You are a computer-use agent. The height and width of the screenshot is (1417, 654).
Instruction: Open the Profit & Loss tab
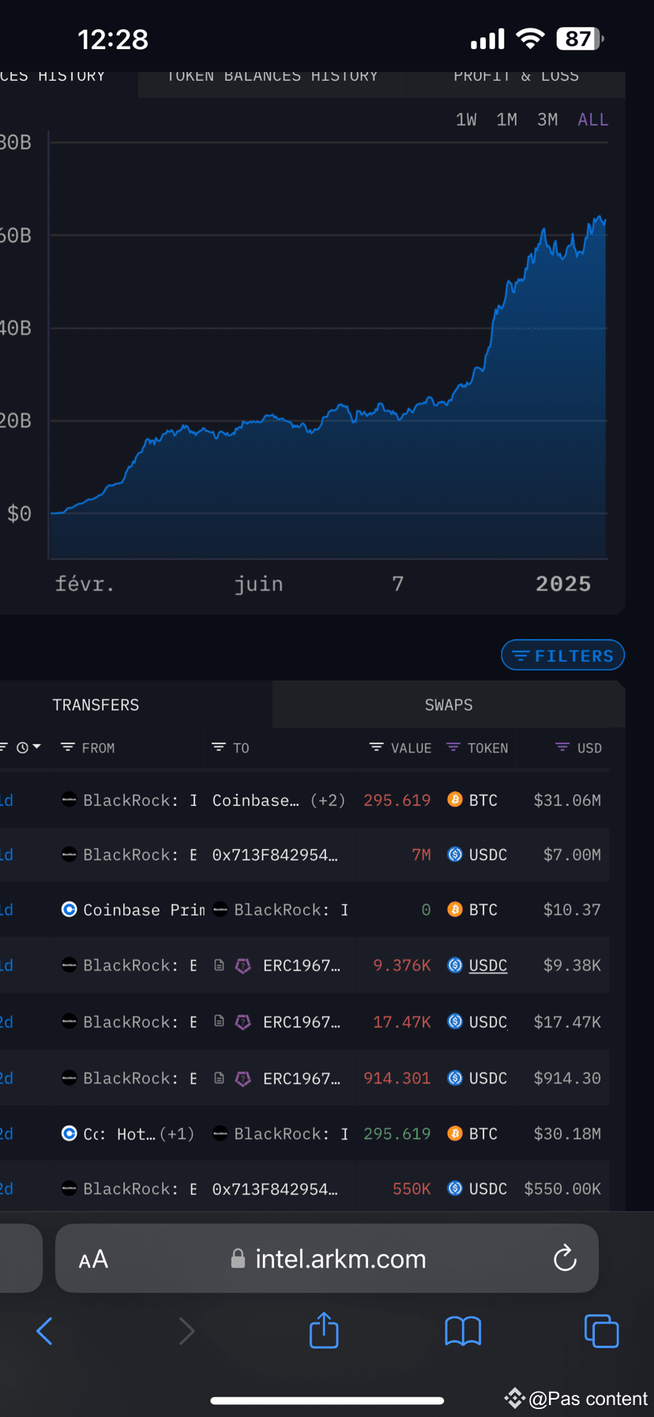pyautogui.click(x=516, y=77)
